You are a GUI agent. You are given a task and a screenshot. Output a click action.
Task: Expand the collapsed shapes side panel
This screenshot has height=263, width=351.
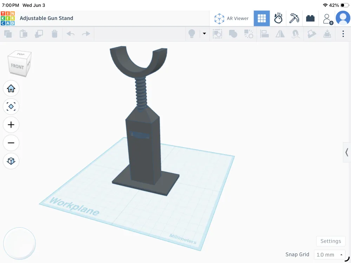347,152
